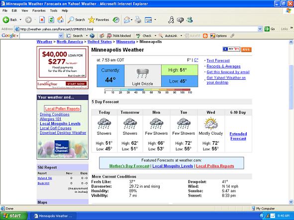The width and height of the screenshot is (294, 220).
Task: Open the Help menu
Action: (65, 10)
